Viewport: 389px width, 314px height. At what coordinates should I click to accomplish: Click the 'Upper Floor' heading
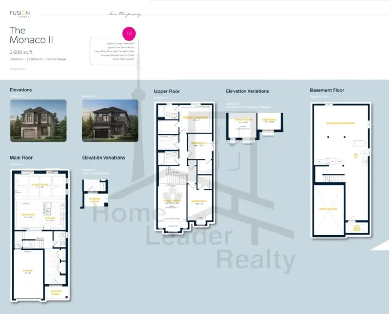tap(167, 91)
